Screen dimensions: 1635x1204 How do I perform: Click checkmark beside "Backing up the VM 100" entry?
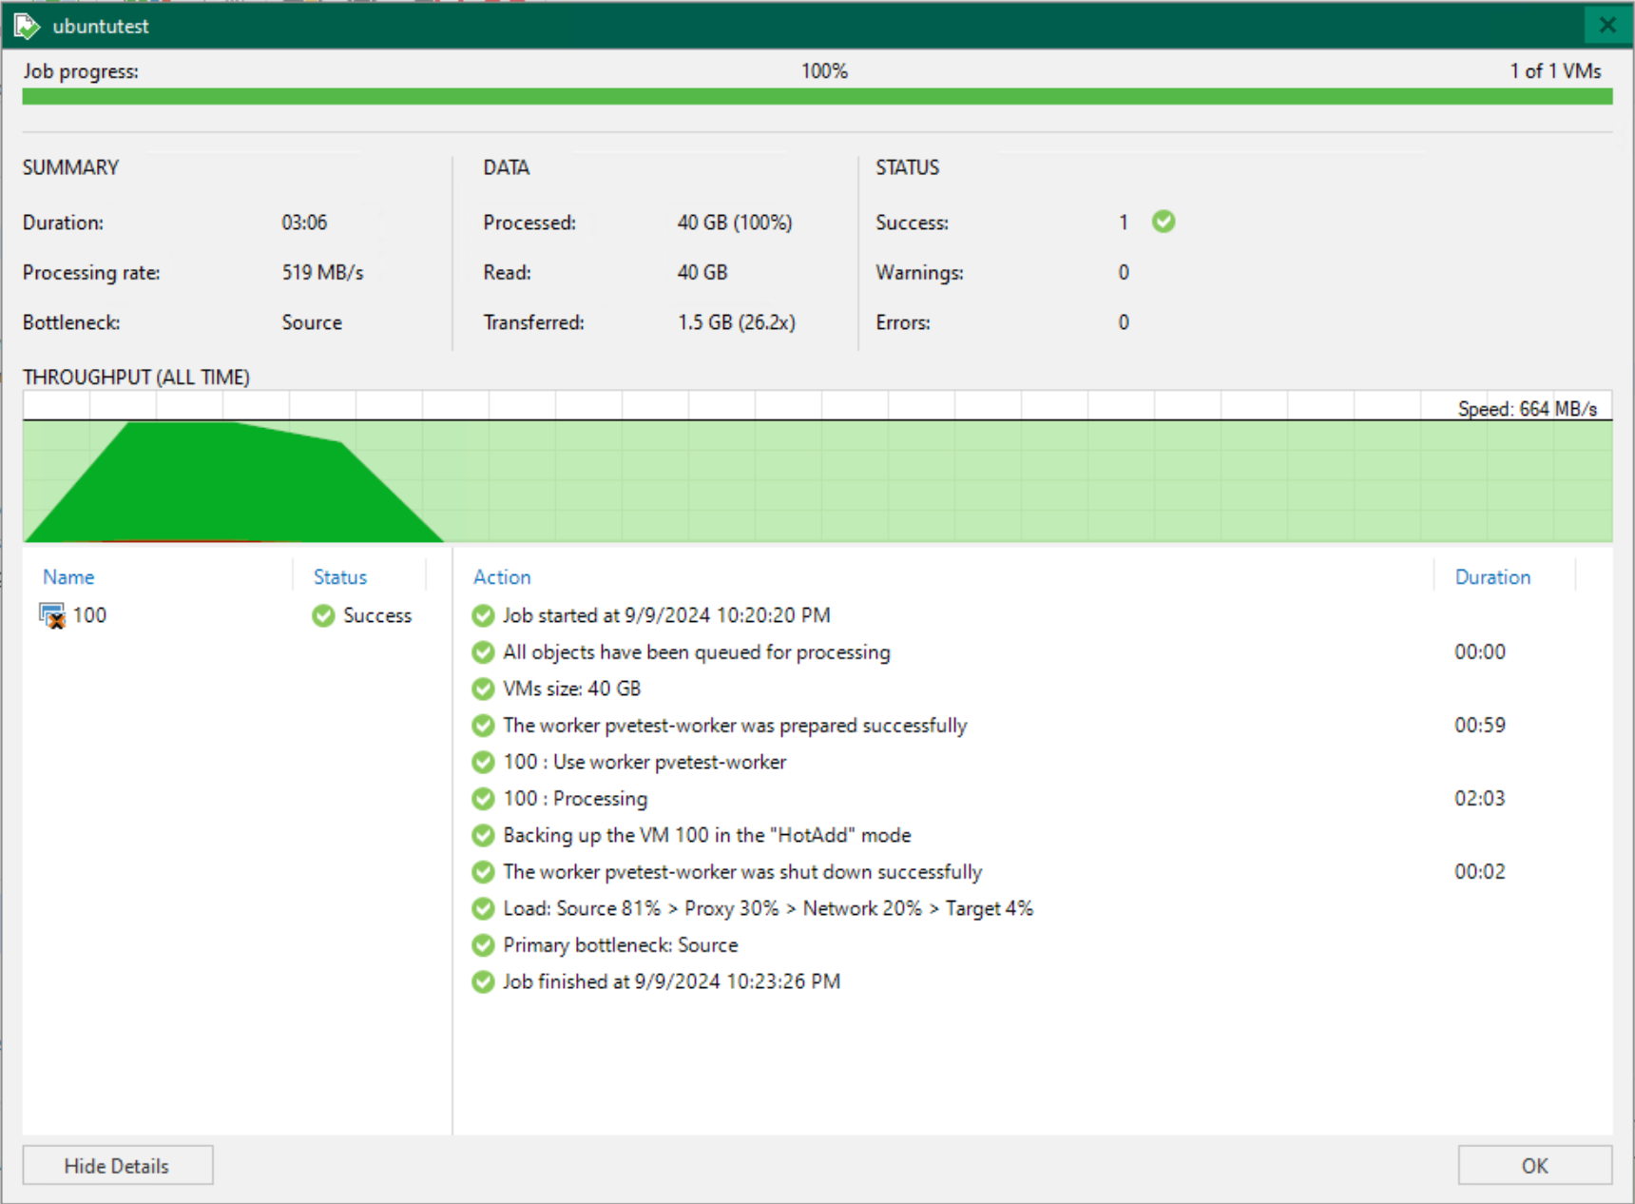[x=482, y=835]
